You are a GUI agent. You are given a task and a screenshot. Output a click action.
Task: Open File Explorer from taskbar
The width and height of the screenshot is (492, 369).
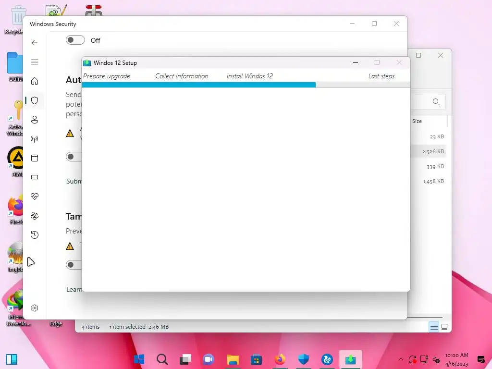(x=233, y=359)
